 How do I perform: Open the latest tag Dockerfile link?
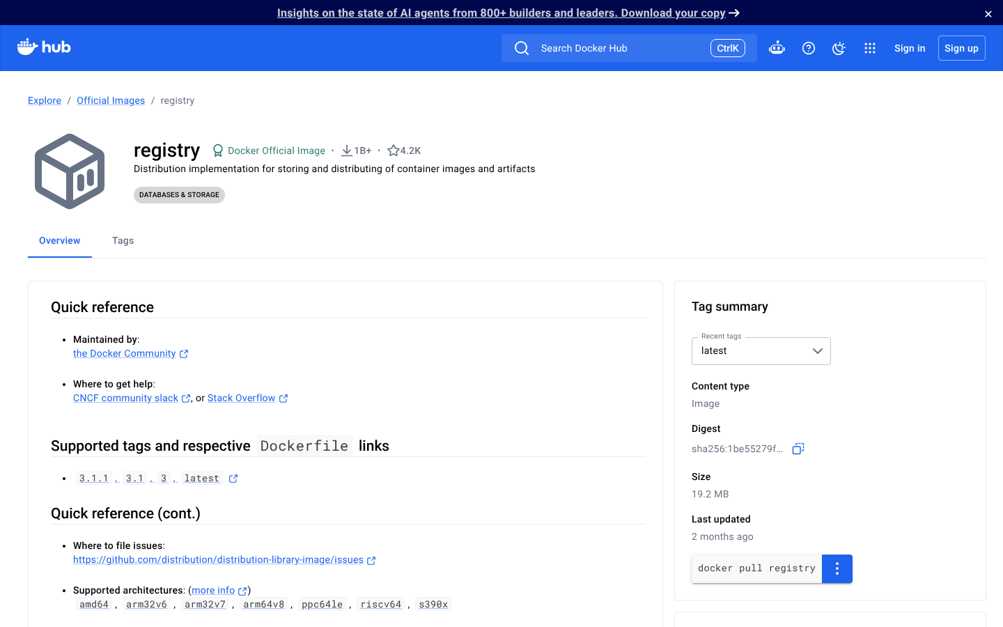201,479
